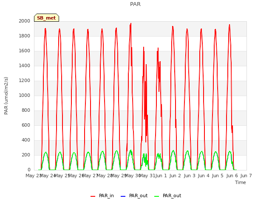This screenshot has width=272, height=204.
Task: Click the tallest PAR_in peak near 2000
Action: click(131, 24)
